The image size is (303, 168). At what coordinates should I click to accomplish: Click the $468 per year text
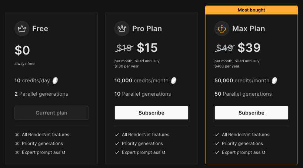click(x=227, y=66)
